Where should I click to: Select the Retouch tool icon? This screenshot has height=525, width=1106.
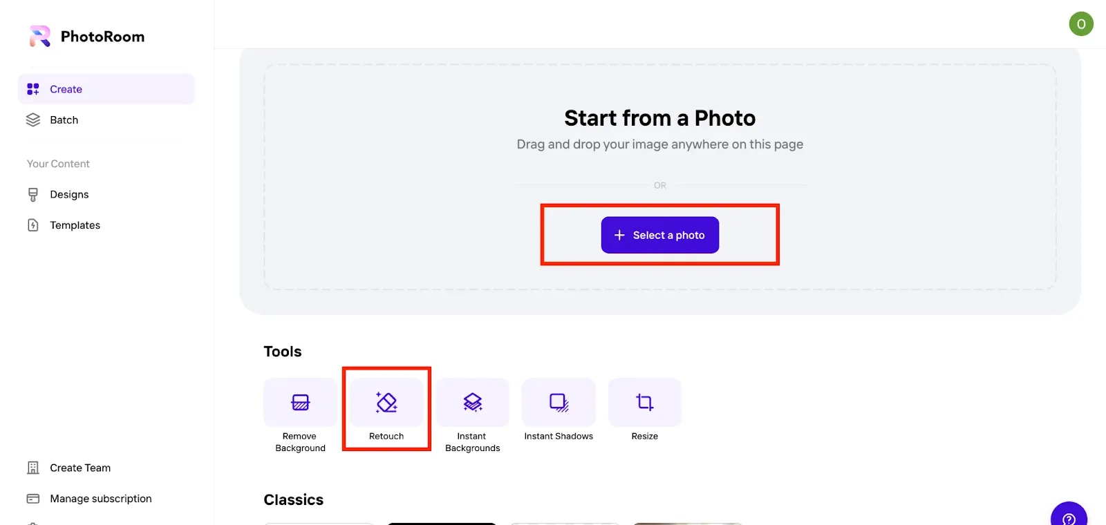click(386, 402)
